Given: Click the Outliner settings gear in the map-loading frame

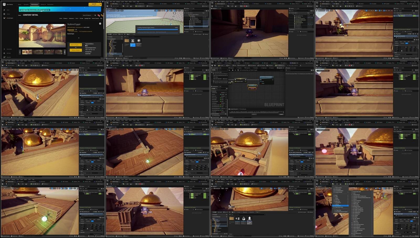Looking at the screenshot, I should click(208, 11).
